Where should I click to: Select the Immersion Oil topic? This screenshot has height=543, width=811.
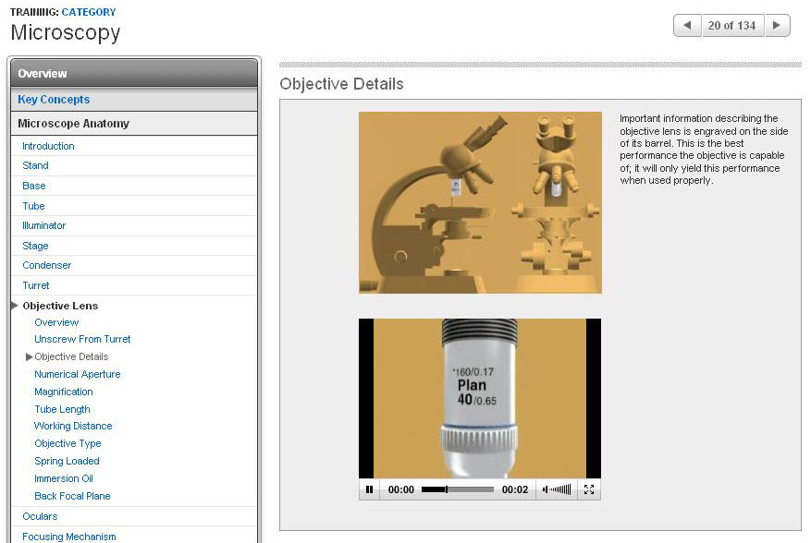click(x=64, y=478)
